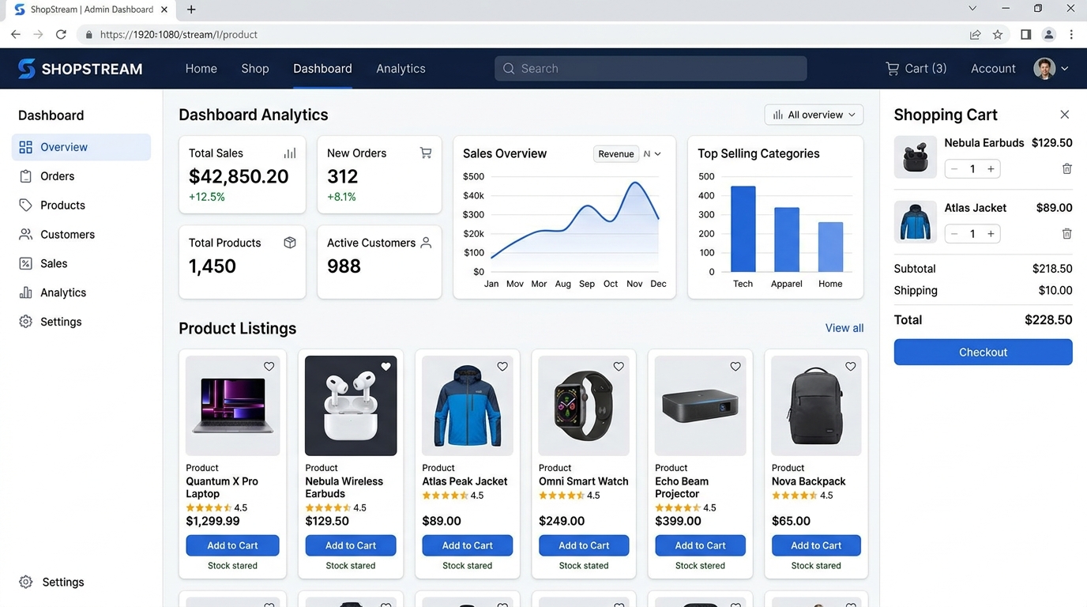Click the Sales percent icon in sidebar
Viewport: 1087px width, 607px height.
click(25, 264)
